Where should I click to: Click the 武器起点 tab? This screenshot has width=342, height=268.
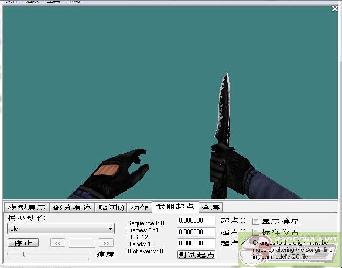(x=175, y=207)
